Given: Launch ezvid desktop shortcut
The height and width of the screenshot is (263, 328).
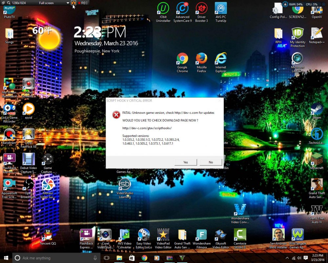Looking at the screenshot, I should [29, 111].
